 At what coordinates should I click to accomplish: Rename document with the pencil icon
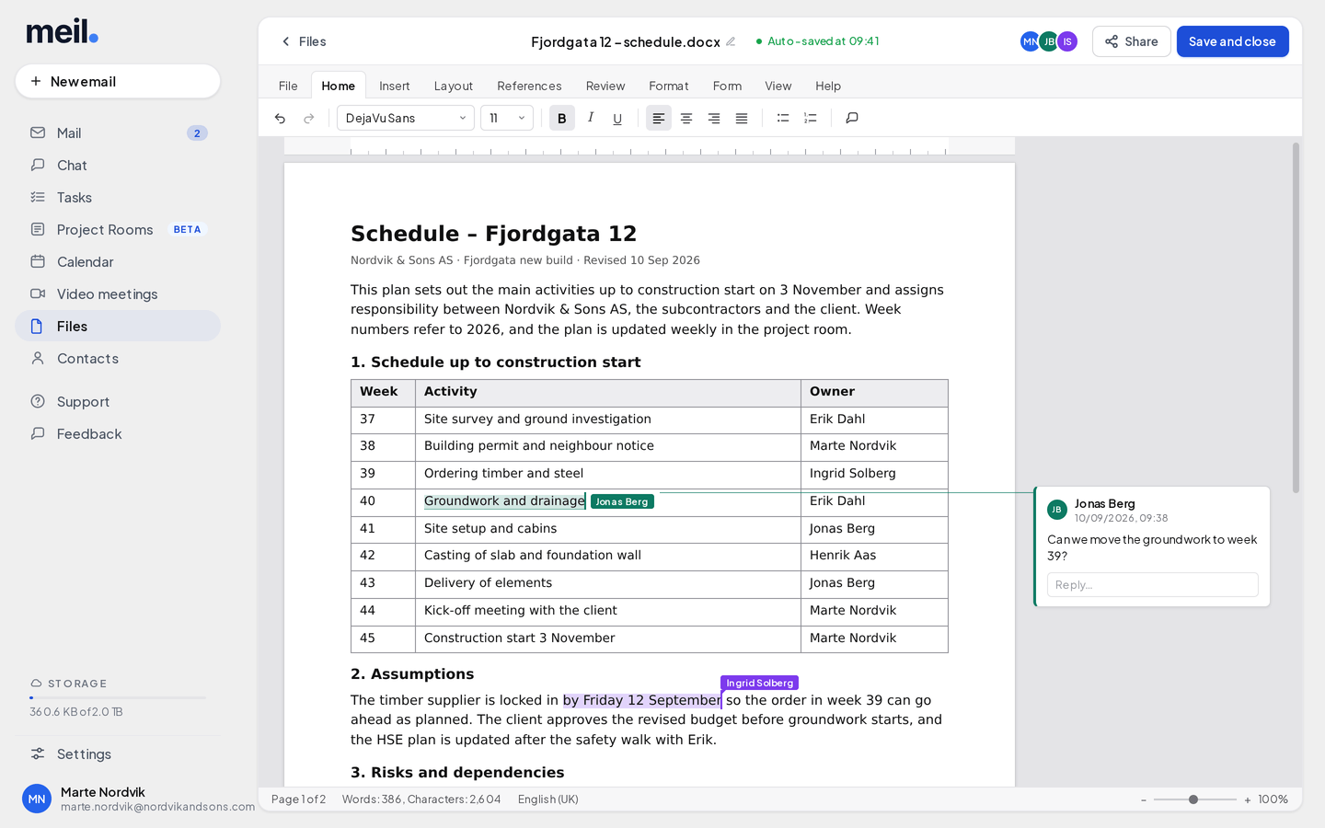click(731, 41)
